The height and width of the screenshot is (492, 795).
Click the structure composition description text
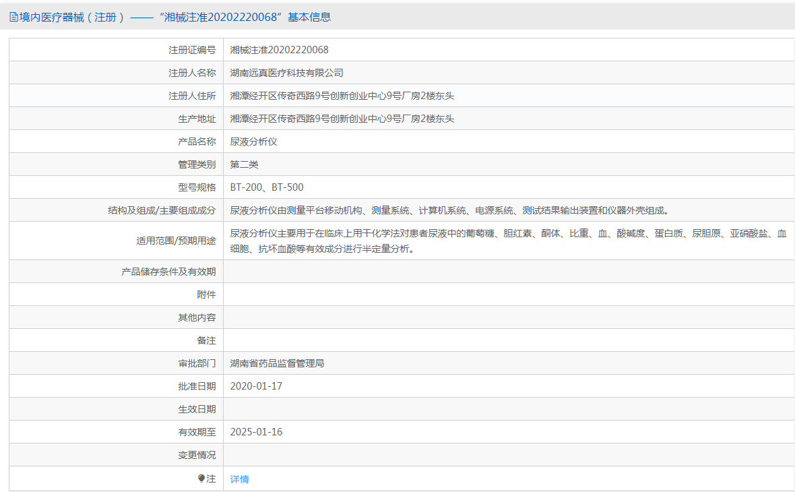pos(449,210)
